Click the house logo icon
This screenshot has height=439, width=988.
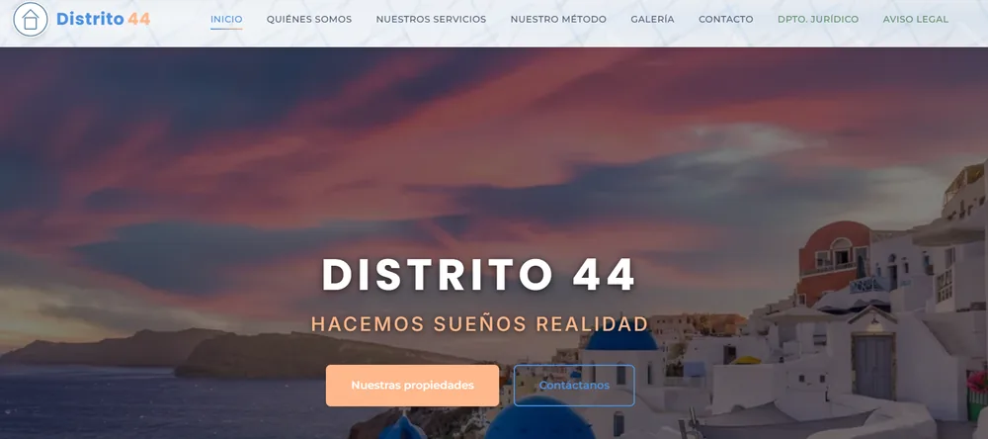point(31,20)
